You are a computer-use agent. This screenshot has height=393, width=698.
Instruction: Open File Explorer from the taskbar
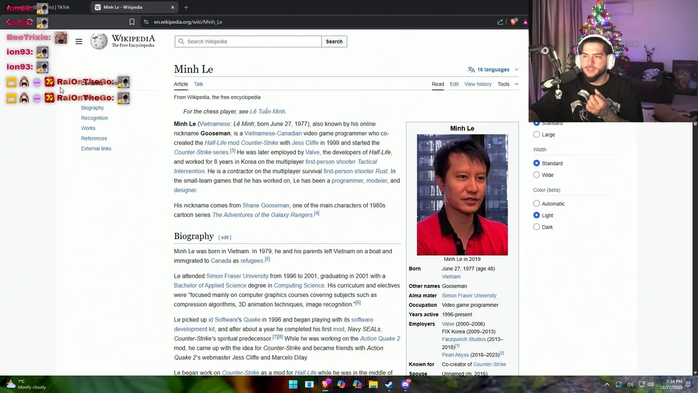(373, 384)
